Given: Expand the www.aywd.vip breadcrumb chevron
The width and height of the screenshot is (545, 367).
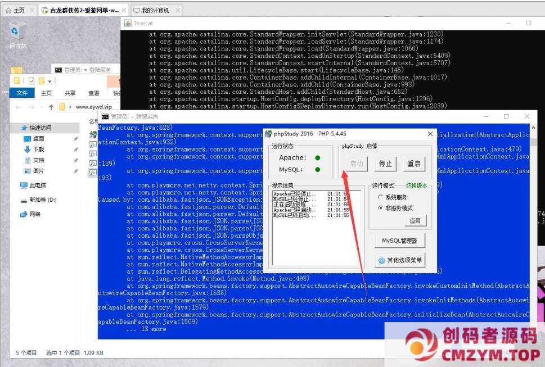Looking at the screenshot, I should (x=70, y=107).
